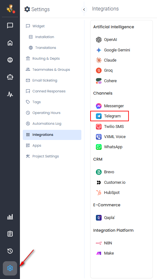The width and height of the screenshot is (157, 279).
Task: Select Canned Responses menu item
Action: coord(46,91)
